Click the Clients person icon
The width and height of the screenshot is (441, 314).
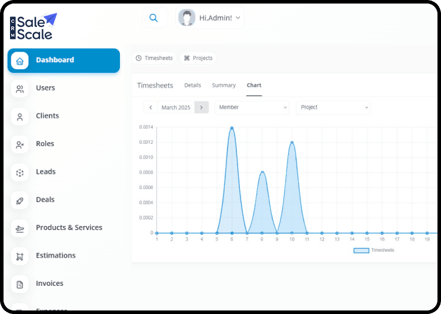20,116
